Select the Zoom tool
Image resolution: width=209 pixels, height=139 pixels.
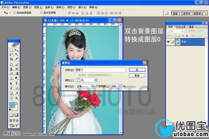coord(16,98)
